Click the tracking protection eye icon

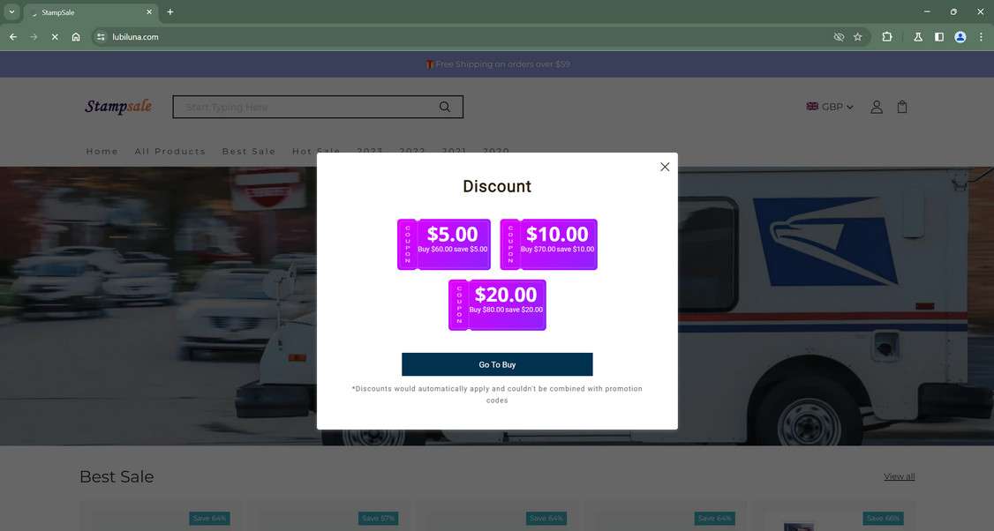coord(838,37)
